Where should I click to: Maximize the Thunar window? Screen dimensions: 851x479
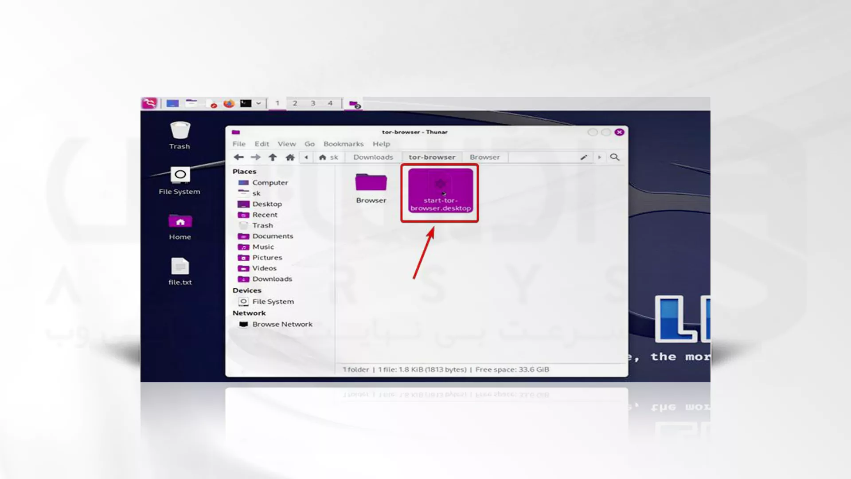606,132
